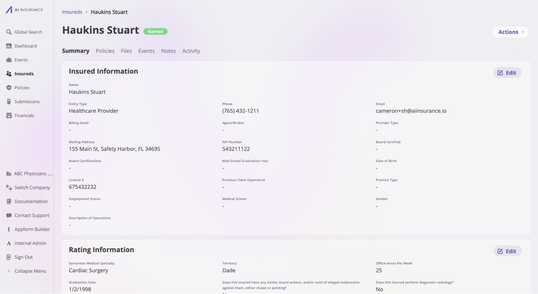Click the Sign Out icon
The image size is (538, 294).
[x=9, y=257]
